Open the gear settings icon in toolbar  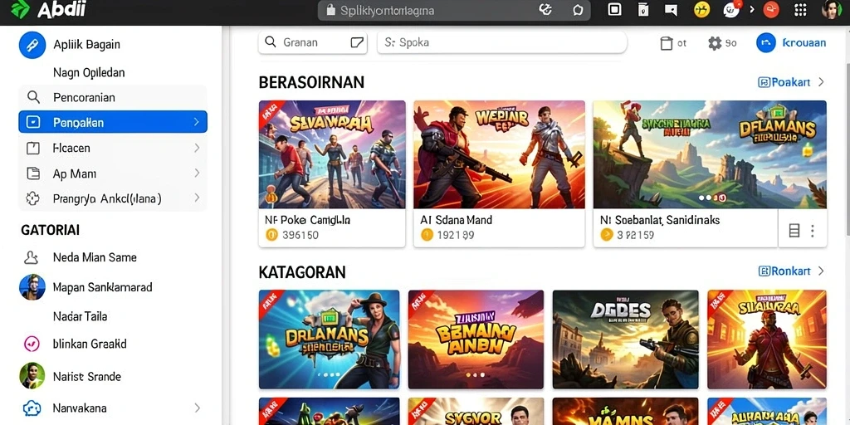tap(715, 43)
